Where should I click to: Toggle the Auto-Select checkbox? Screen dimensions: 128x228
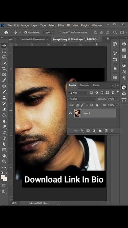tap(26, 32)
